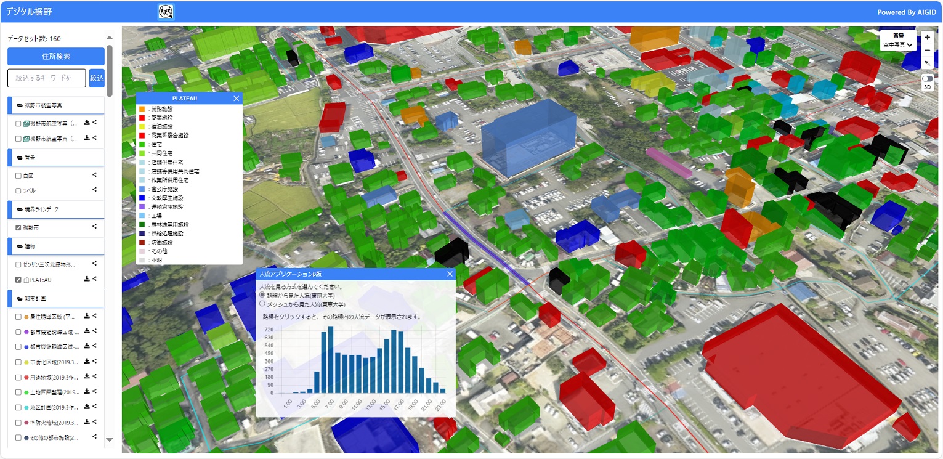Click the sidebar scrollbar up arrow
This screenshot has width=943, height=459.
(x=110, y=36)
